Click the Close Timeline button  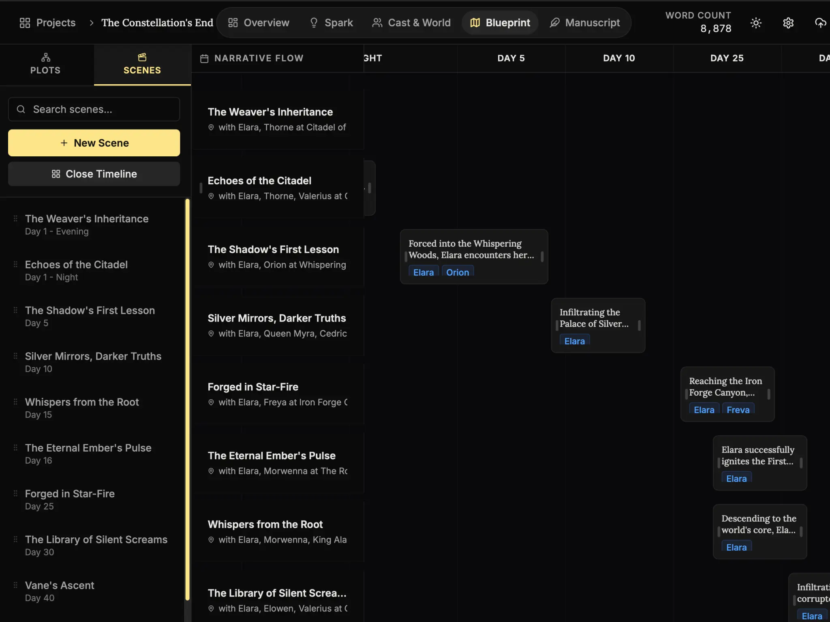click(94, 174)
